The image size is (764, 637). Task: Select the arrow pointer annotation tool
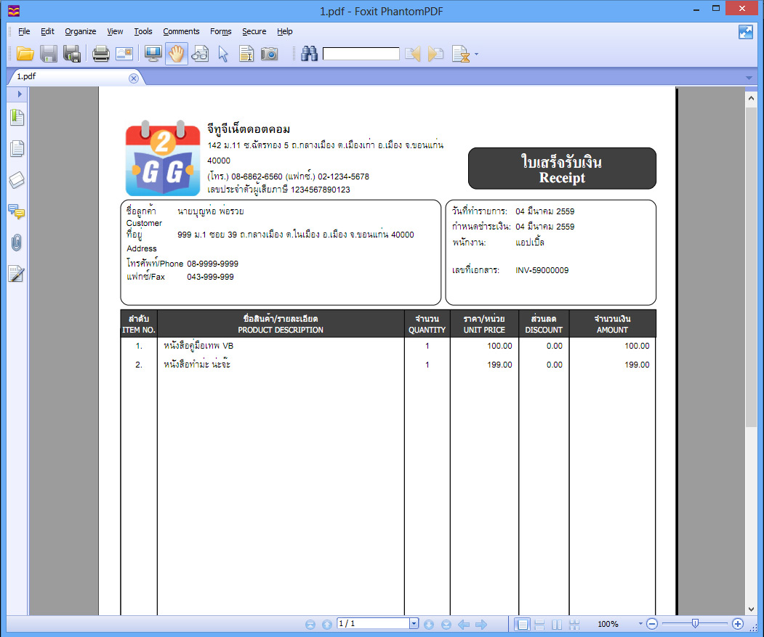coord(223,54)
